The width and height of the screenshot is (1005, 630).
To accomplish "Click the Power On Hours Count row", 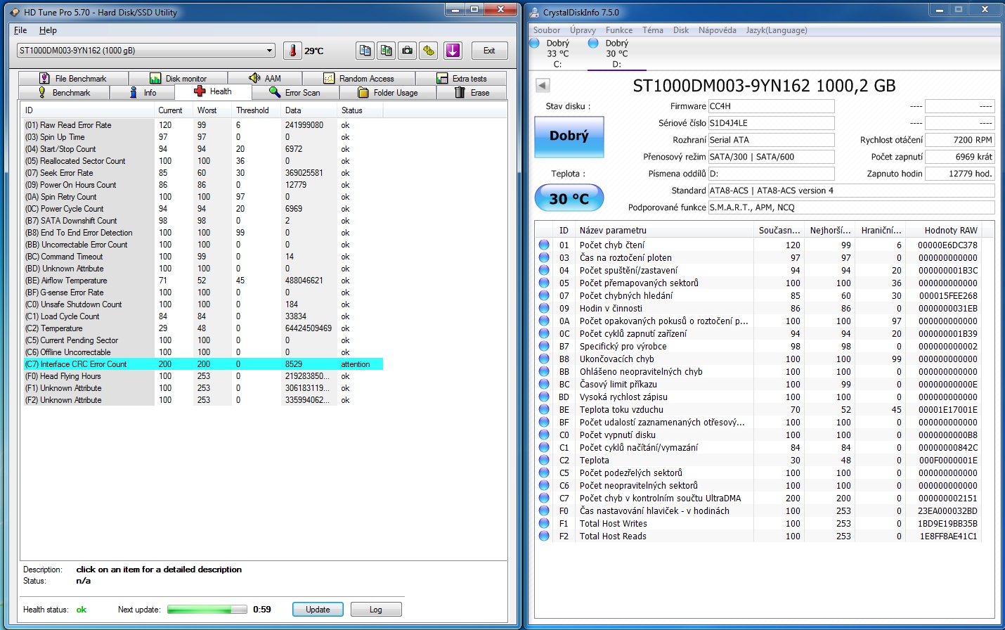I will point(203,185).
